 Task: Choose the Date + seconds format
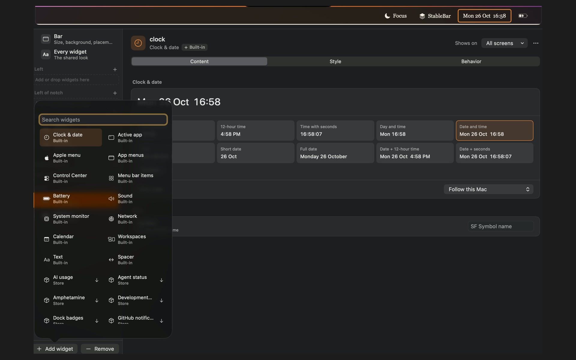click(494, 153)
